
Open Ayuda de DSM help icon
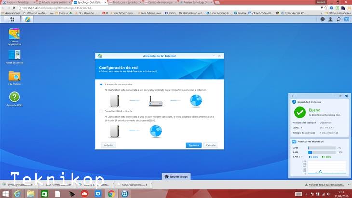tap(14, 98)
